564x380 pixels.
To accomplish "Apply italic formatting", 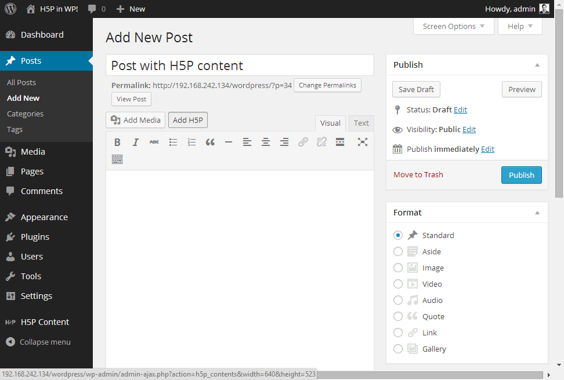I will tap(136, 142).
